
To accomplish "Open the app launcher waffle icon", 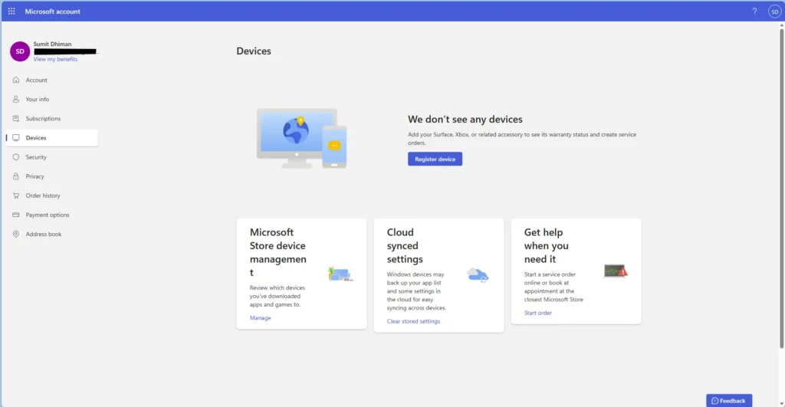I will 11,11.
